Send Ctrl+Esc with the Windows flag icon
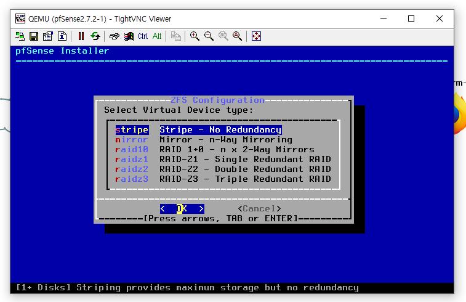This screenshot has width=466, height=302. [x=129, y=36]
